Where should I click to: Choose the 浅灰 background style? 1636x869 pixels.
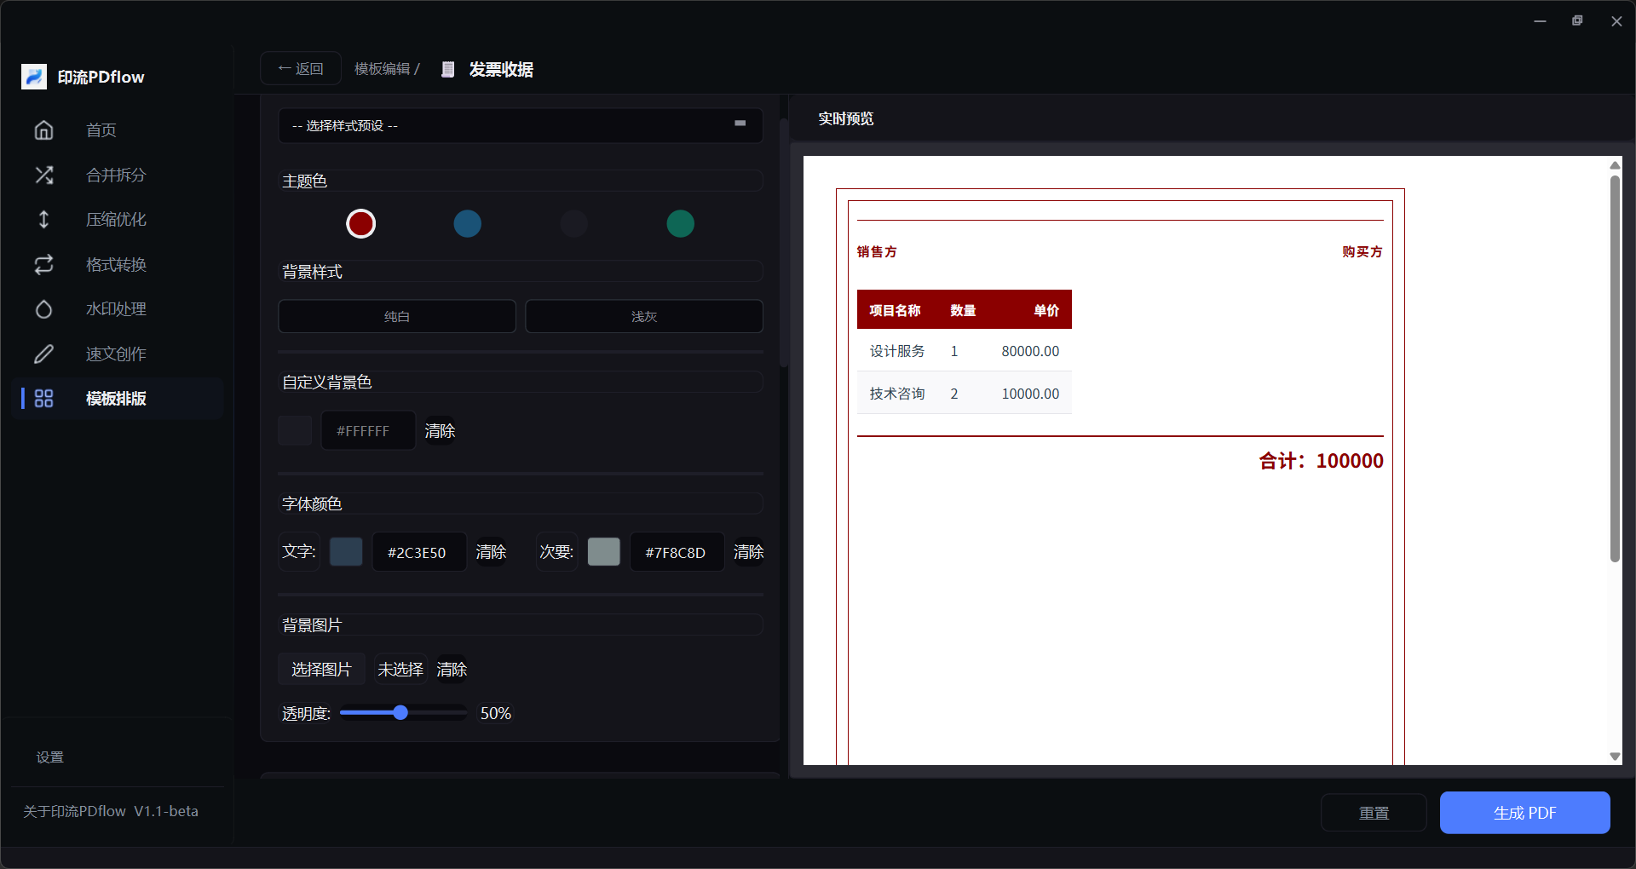click(644, 316)
